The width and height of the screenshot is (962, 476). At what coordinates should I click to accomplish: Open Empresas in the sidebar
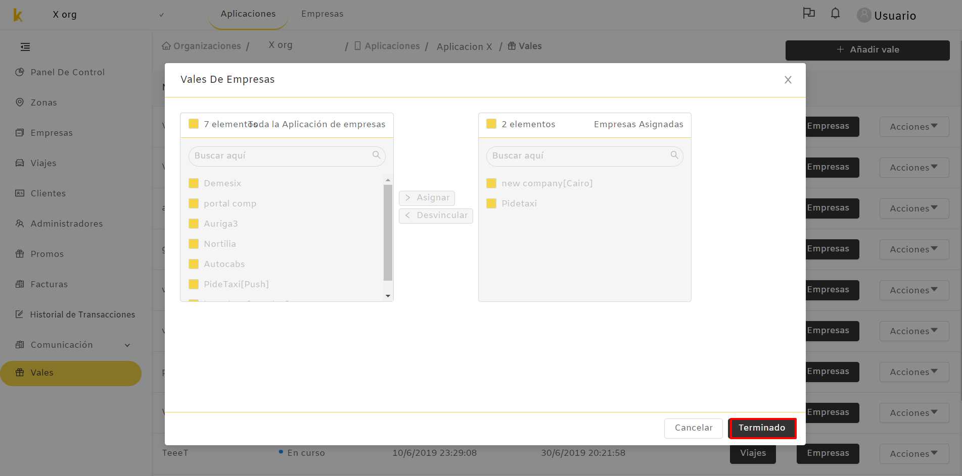52,133
